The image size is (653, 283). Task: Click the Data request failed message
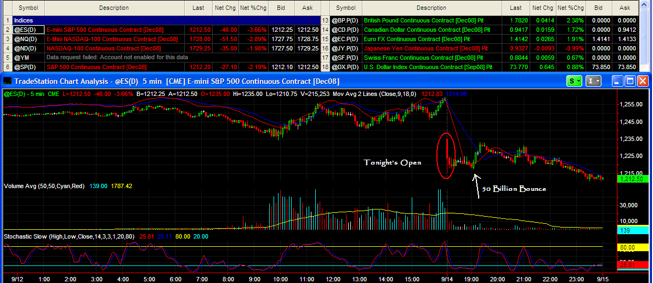click(x=117, y=58)
